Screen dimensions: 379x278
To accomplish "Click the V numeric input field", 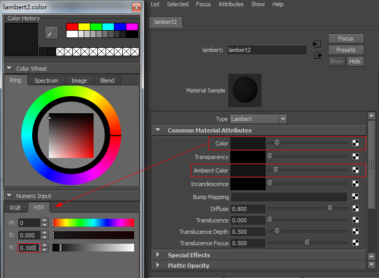I will (29, 248).
